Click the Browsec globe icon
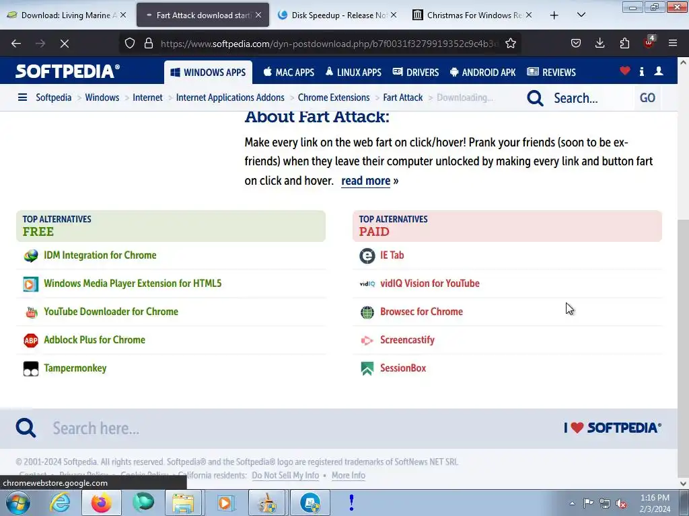This screenshot has width=689, height=516. pyautogui.click(x=367, y=312)
